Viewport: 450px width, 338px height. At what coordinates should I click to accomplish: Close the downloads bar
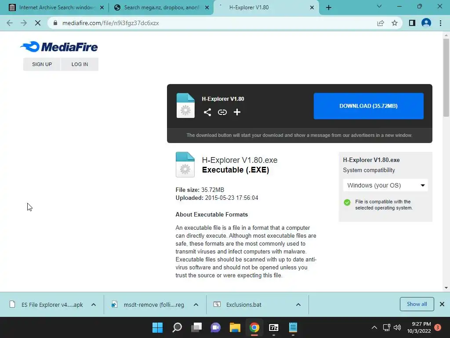pos(442,304)
